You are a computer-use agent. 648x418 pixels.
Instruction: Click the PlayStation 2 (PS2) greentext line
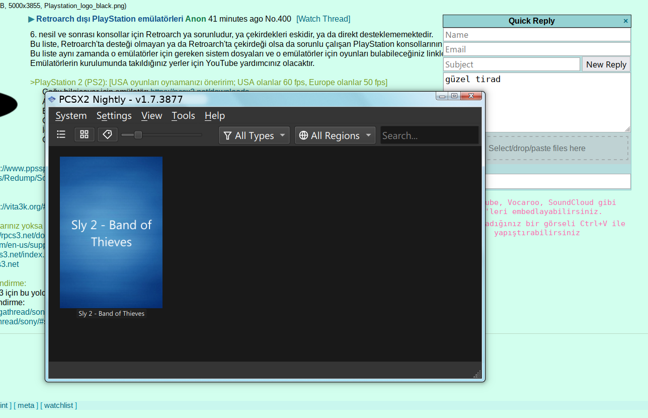209,83
